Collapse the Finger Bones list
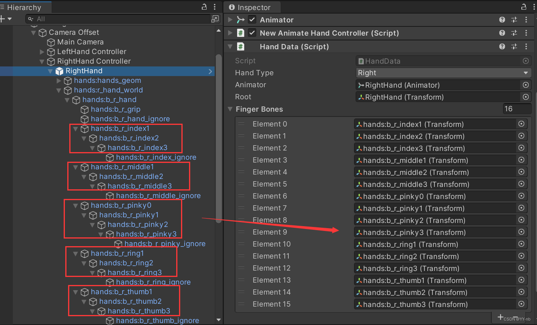537x325 pixels. pos(230,109)
